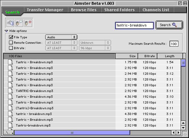
Task: Click the chat with user icon
Action: coord(19,23)
